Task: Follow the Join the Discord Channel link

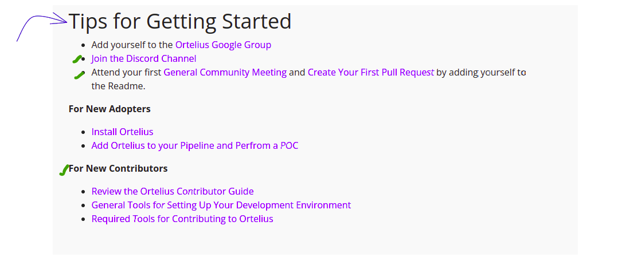Action: (143, 58)
